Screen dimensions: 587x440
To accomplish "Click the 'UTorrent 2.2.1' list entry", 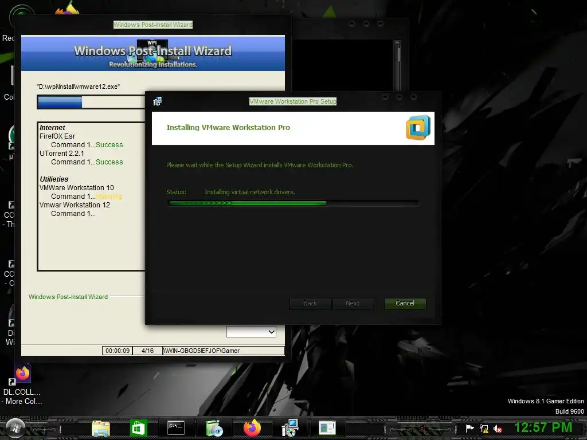I will point(62,154).
